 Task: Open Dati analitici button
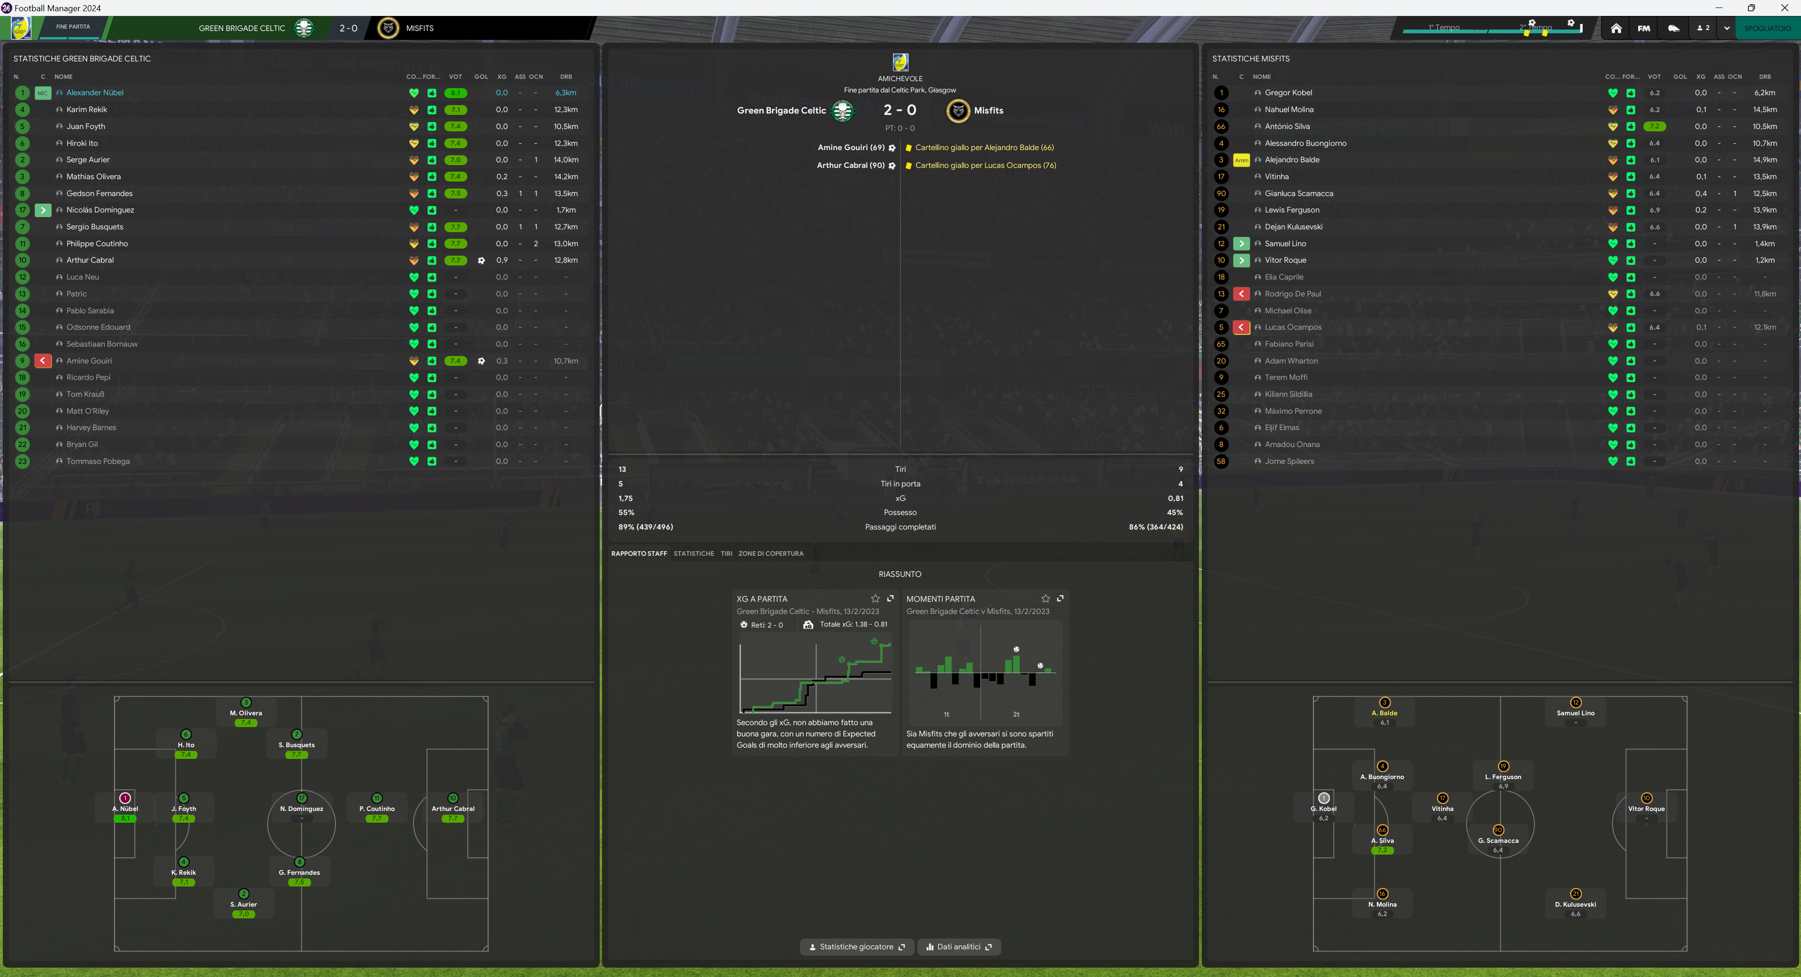[x=959, y=947]
